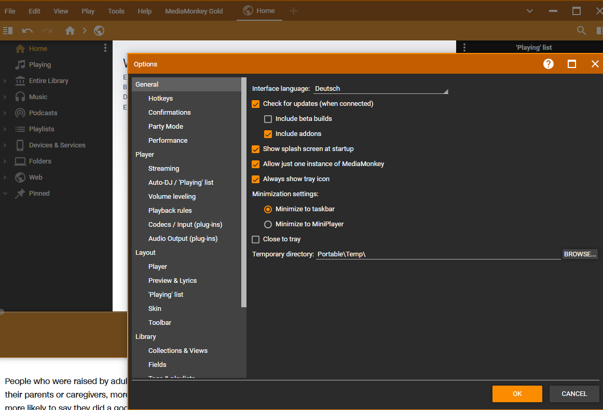
Task: Open search with the magnifier icon
Action: tap(582, 31)
